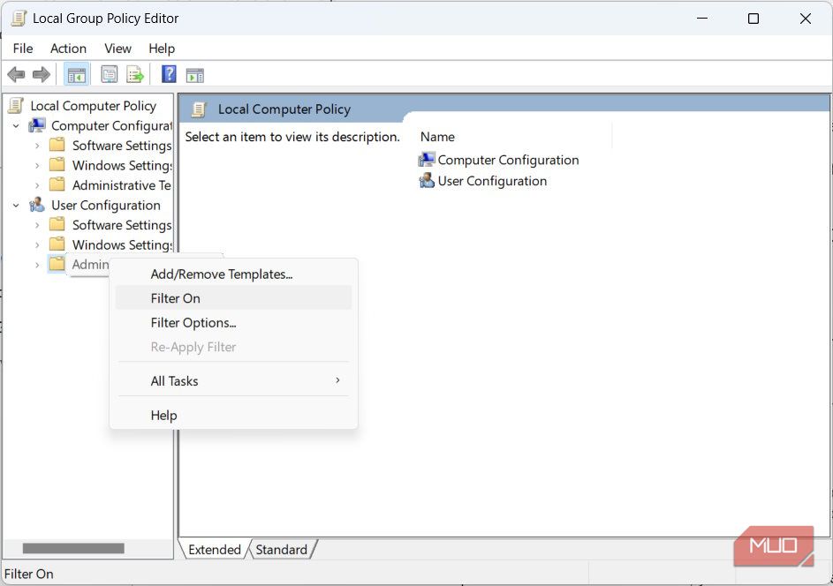
Task: Close the Local Group Policy Editor window
Action: click(806, 18)
